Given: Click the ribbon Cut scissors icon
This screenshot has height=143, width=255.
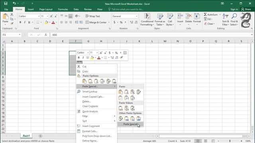Looking at the screenshot, I should [x=12, y=15].
